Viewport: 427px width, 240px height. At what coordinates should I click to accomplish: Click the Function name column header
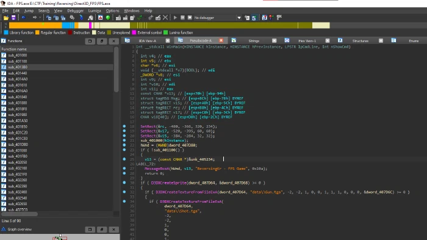point(57,49)
